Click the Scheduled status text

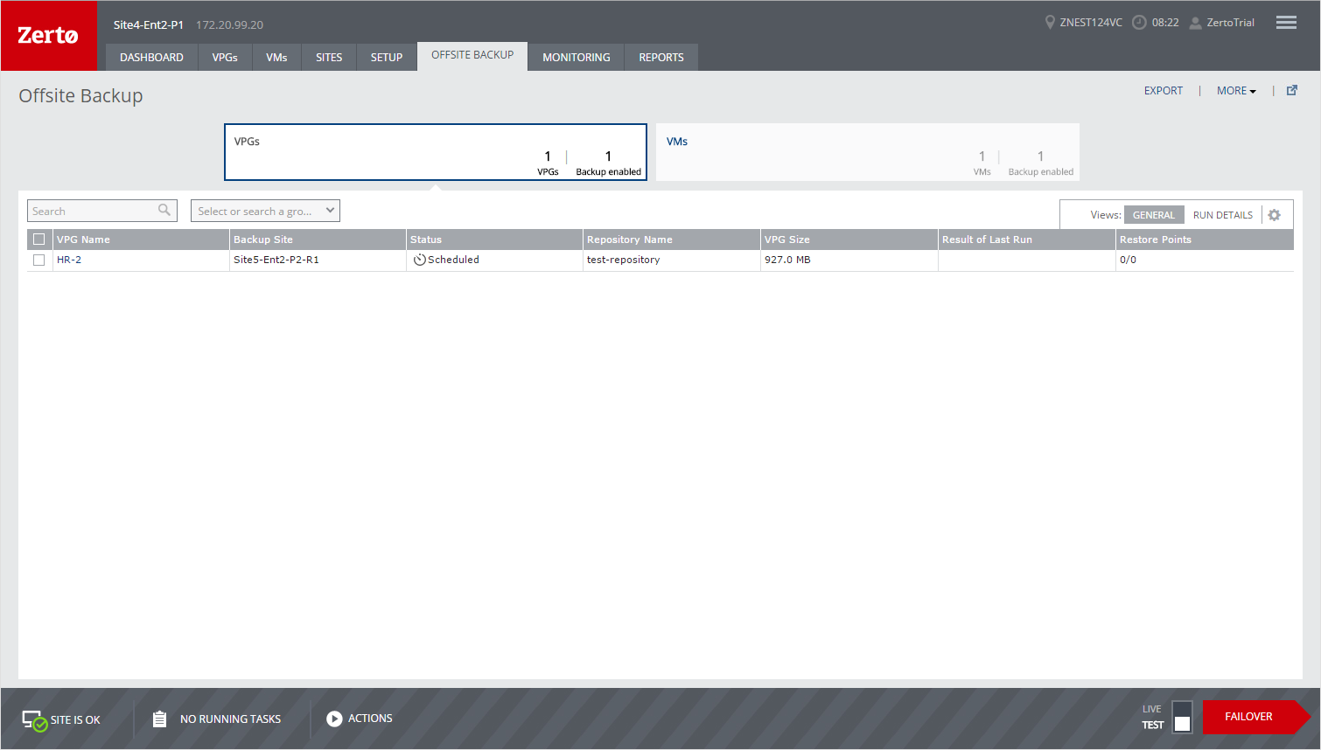[453, 260]
